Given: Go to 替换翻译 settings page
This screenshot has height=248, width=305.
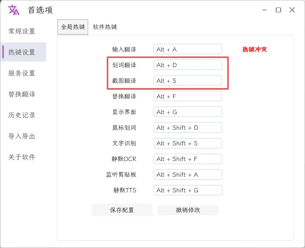Looking at the screenshot, I should 22,94.
